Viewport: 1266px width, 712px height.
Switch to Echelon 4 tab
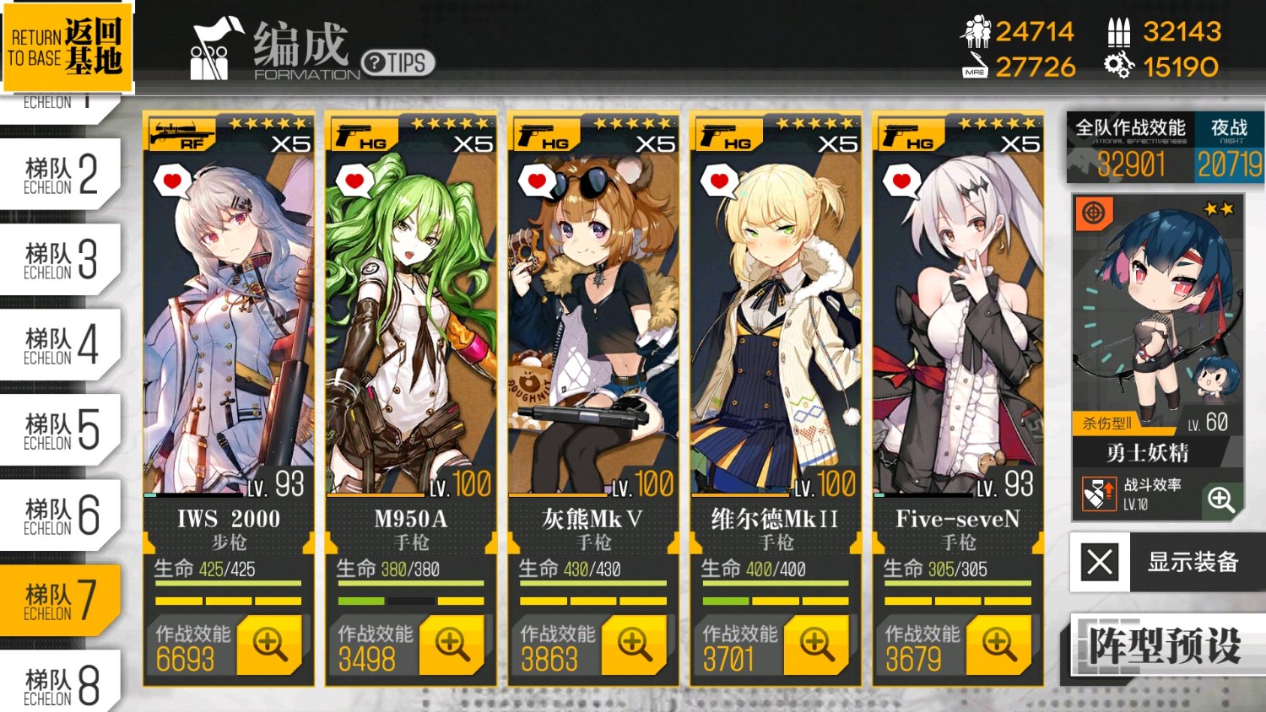(61, 344)
